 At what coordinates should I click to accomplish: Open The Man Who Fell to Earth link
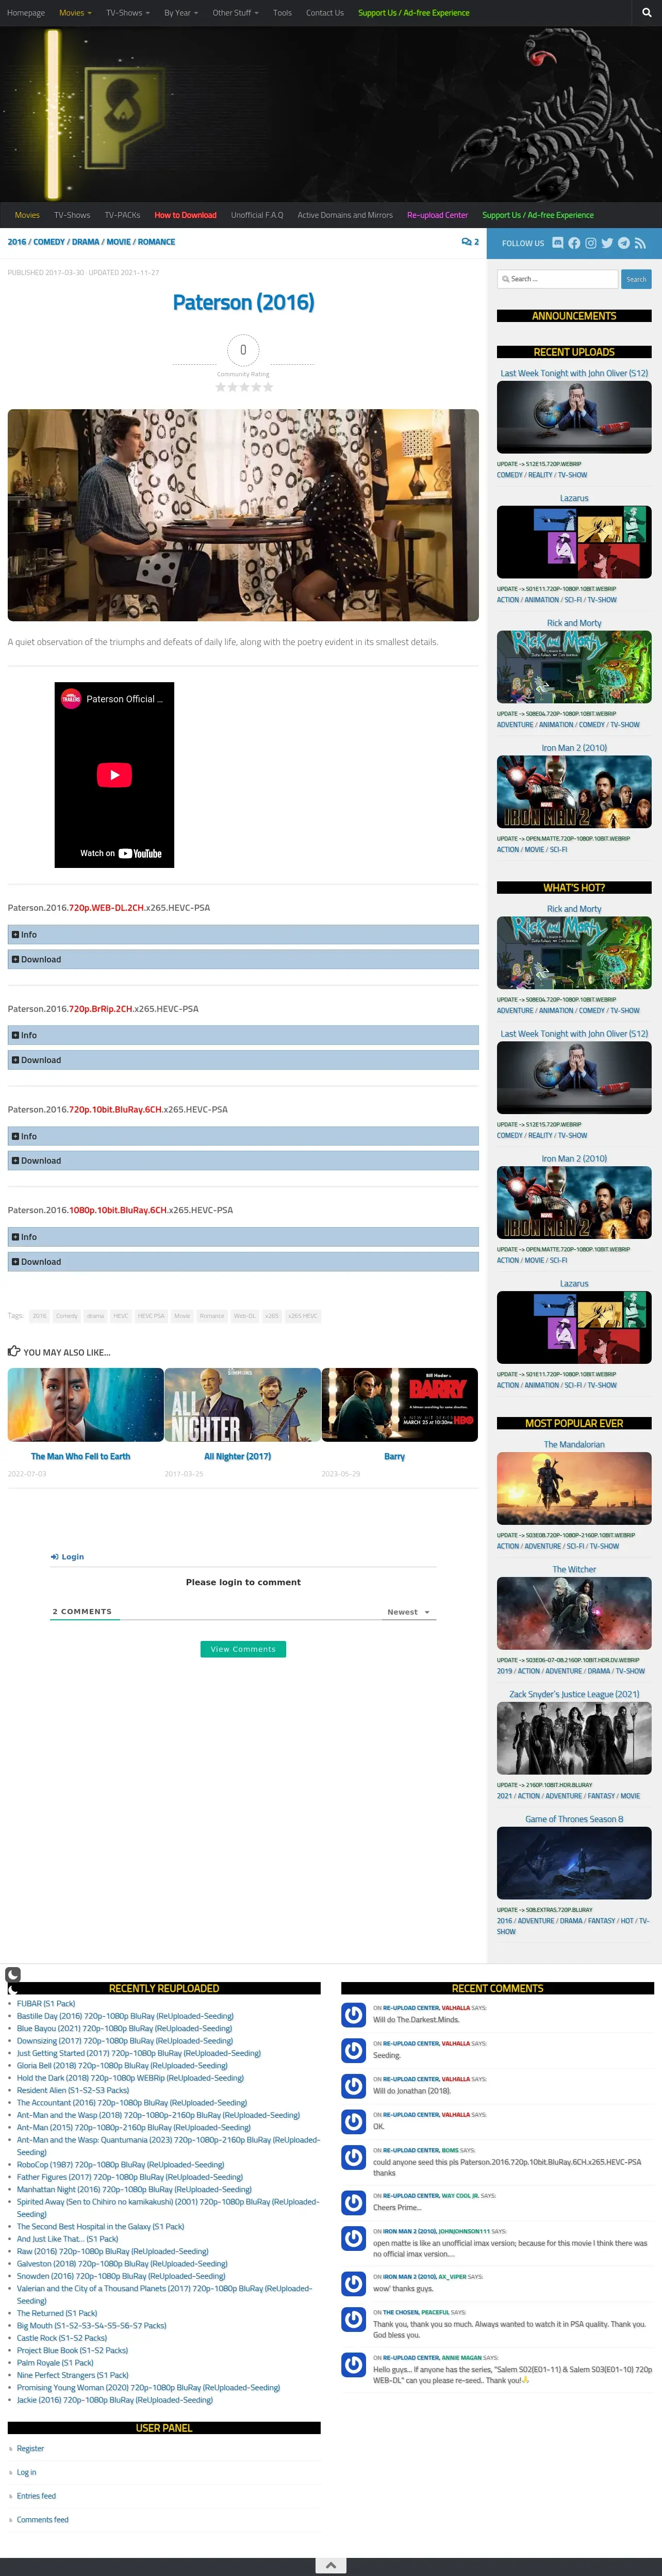click(81, 1457)
